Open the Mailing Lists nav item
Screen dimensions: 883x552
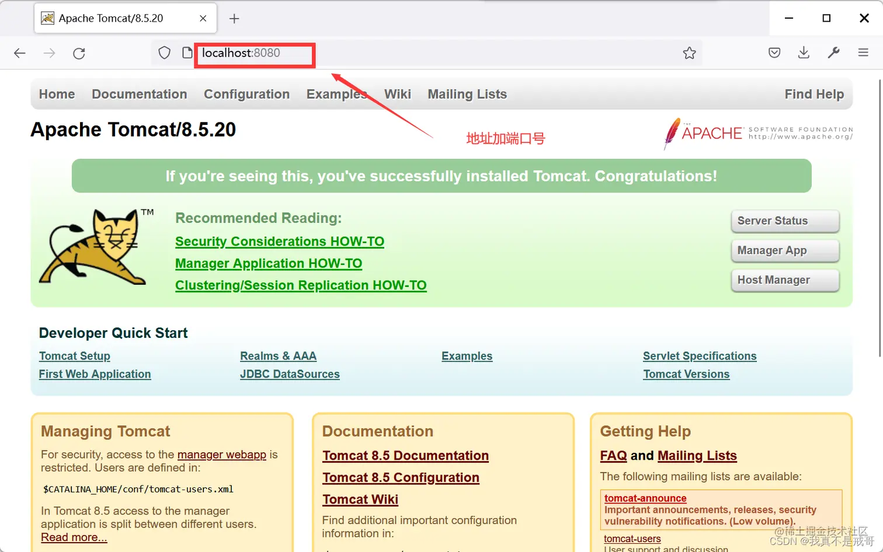coord(467,94)
